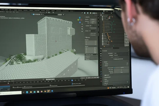Toggle the upper checkbox under the sidebar eyedropper field

(x=90, y=33)
